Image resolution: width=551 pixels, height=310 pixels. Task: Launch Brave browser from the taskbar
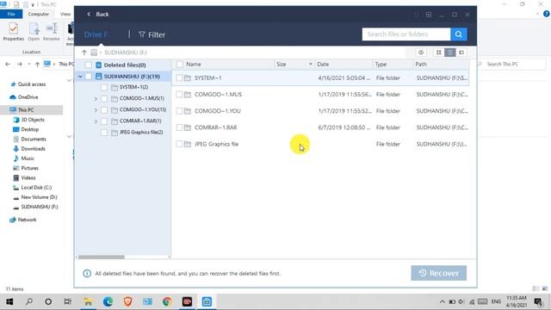click(x=128, y=301)
